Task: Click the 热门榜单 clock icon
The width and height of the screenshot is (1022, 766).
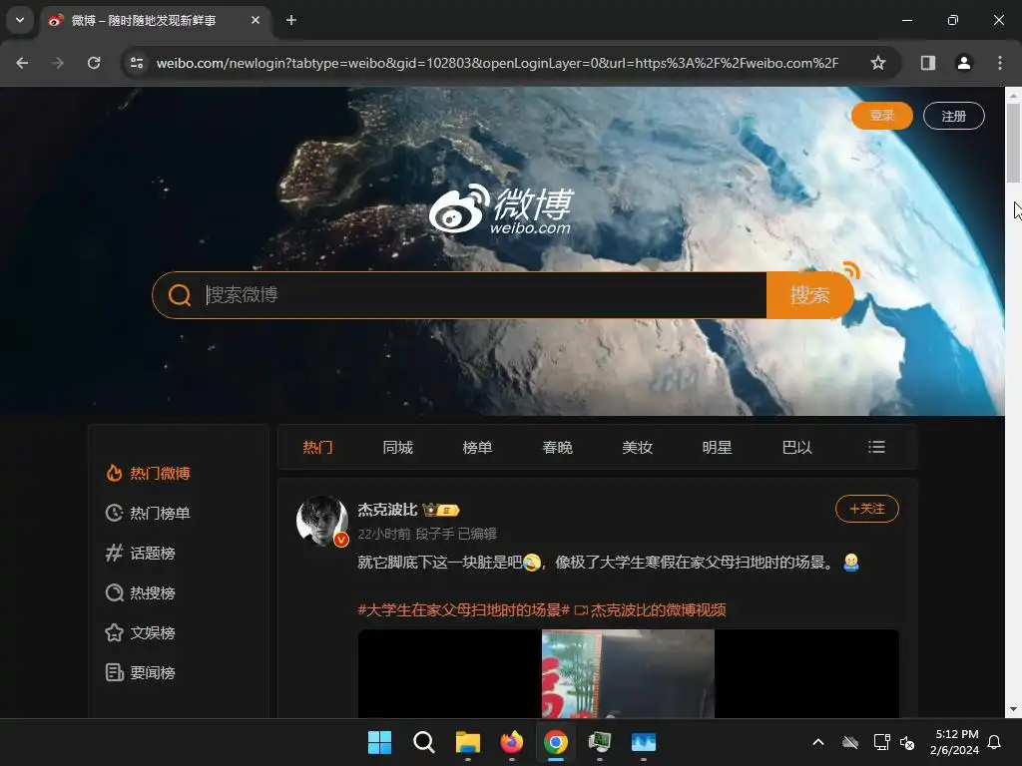Action: click(x=114, y=514)
